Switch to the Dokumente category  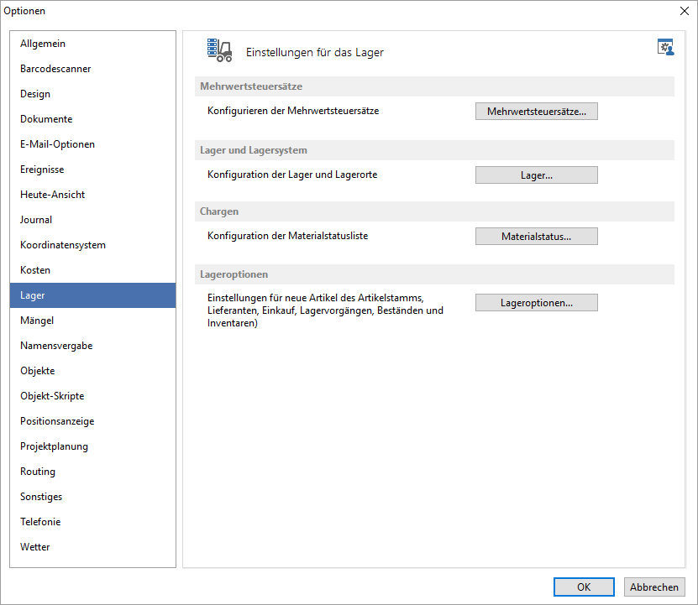(x=92, y=119)
